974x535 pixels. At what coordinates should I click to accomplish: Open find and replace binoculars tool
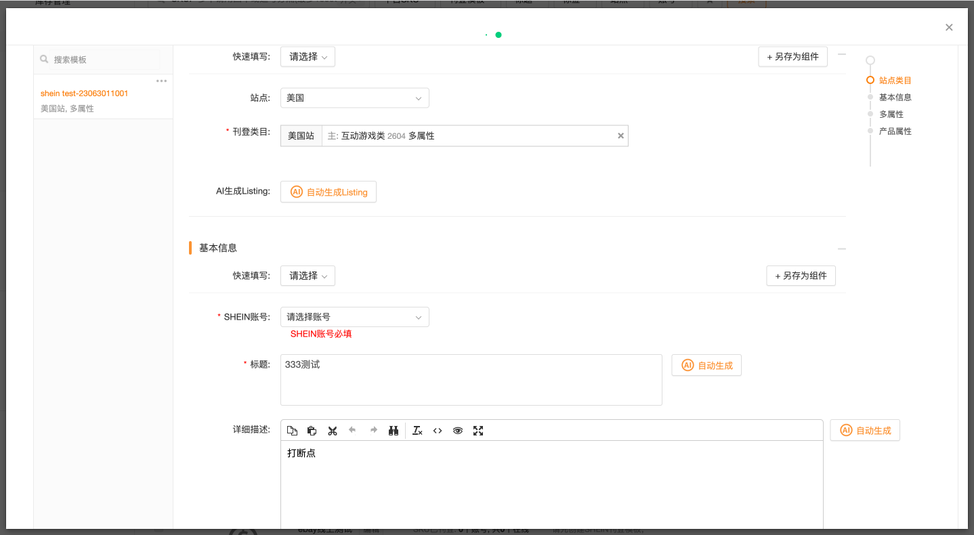(x=393, y=431)
